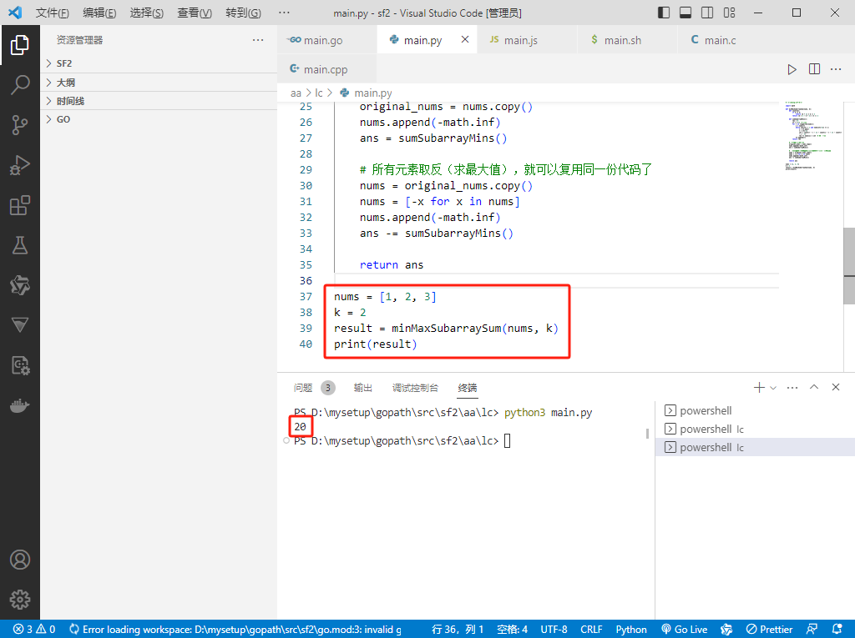Open Source Control view
The height and width of the screenshot is (638, 855).
20,125
